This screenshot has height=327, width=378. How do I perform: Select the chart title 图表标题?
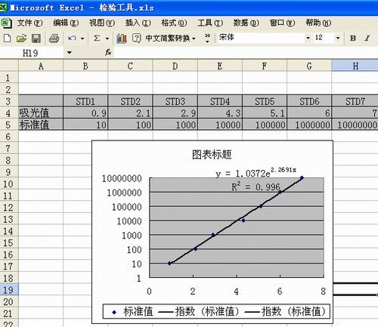[212, 155]
